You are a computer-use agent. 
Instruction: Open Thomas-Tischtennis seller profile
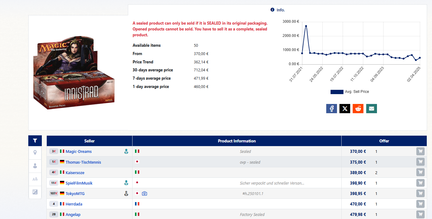[x=83, y=162]
